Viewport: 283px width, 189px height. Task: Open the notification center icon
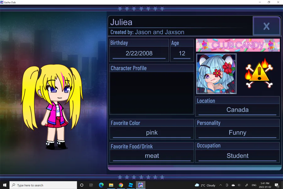(x=277, y=185)
